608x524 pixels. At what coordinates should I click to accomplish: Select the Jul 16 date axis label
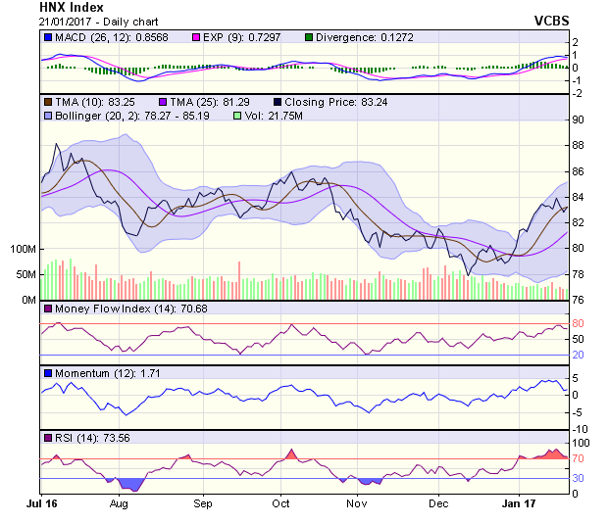(41, 503)
